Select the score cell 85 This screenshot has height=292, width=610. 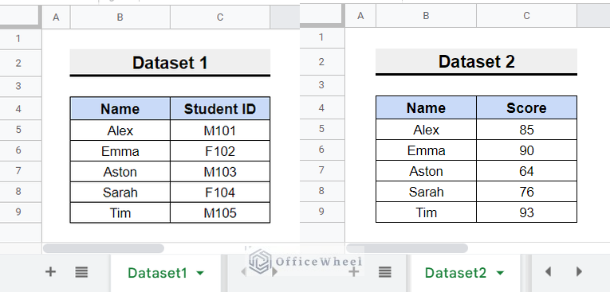(526, 130)
